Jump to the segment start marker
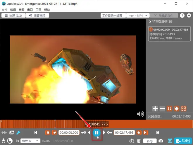Image resolution: width=193 pixels, height=145 pixels. pyautogui.click(x=48, y=132)
